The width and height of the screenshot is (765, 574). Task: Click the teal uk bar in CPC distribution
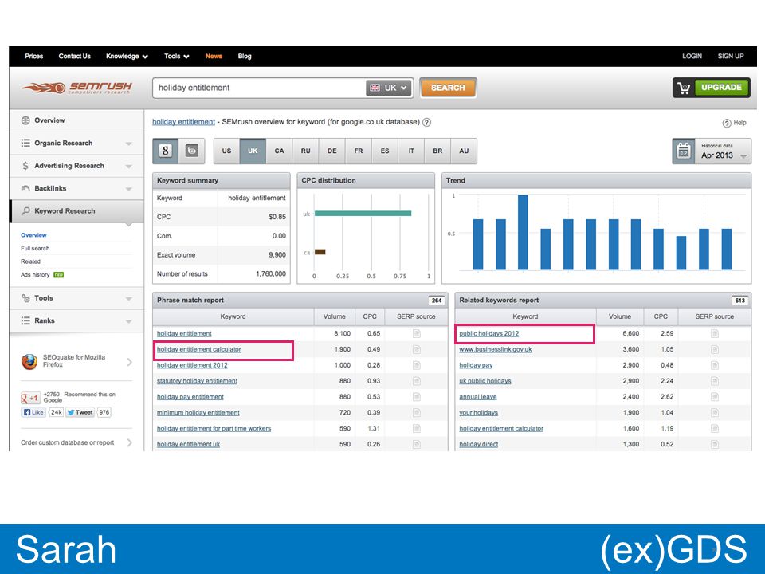click(363, 214)
